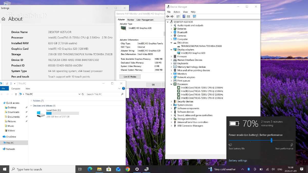Screen dimensions: 308x173
Task: Click the Wi-Fi network icon in system tray
Action: 267,169
